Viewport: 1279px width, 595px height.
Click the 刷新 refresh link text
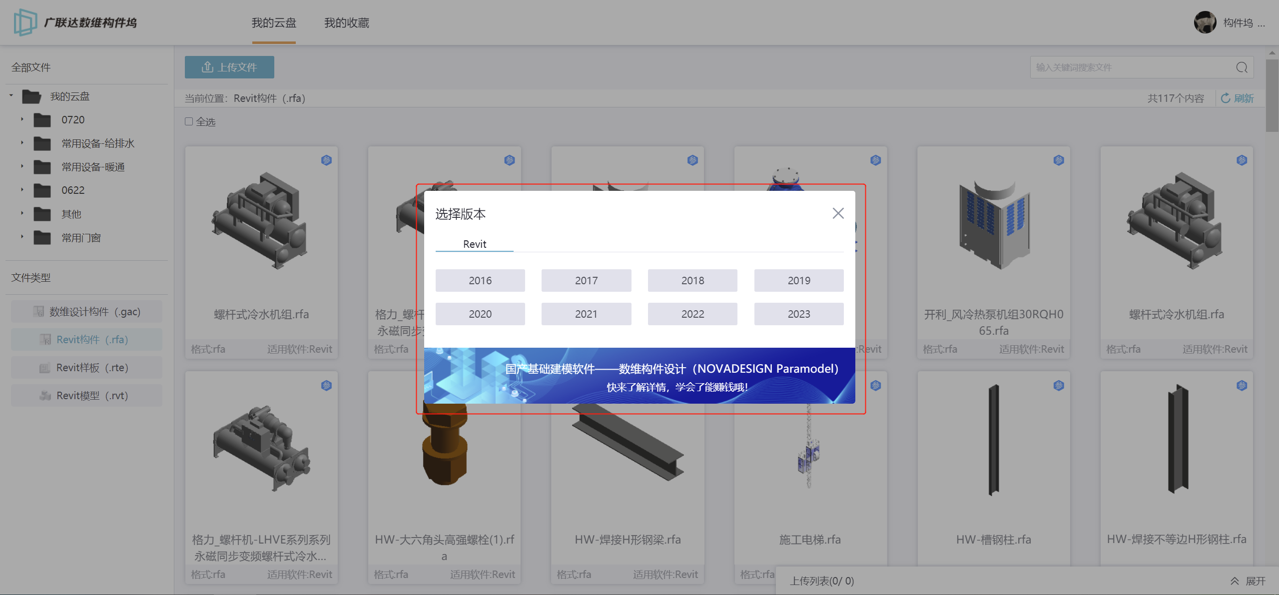tap(1244, 98)
